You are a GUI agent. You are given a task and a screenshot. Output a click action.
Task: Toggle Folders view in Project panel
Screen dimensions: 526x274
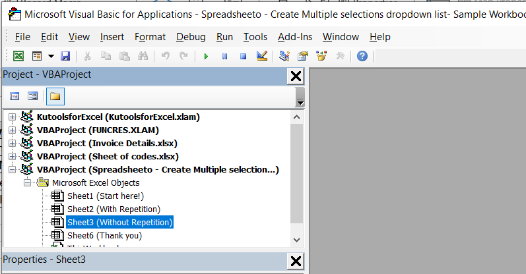(x=55, y=96)
